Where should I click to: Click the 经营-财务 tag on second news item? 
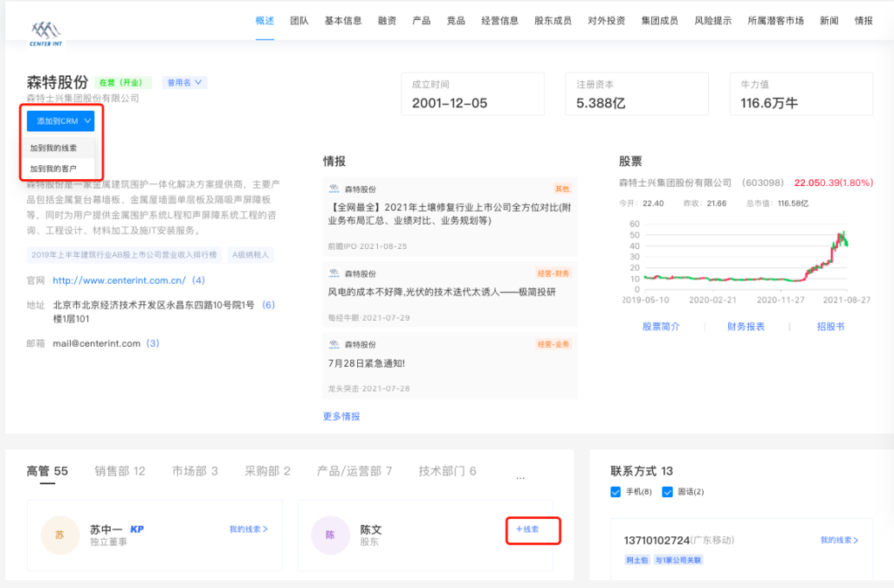(552, 273)
